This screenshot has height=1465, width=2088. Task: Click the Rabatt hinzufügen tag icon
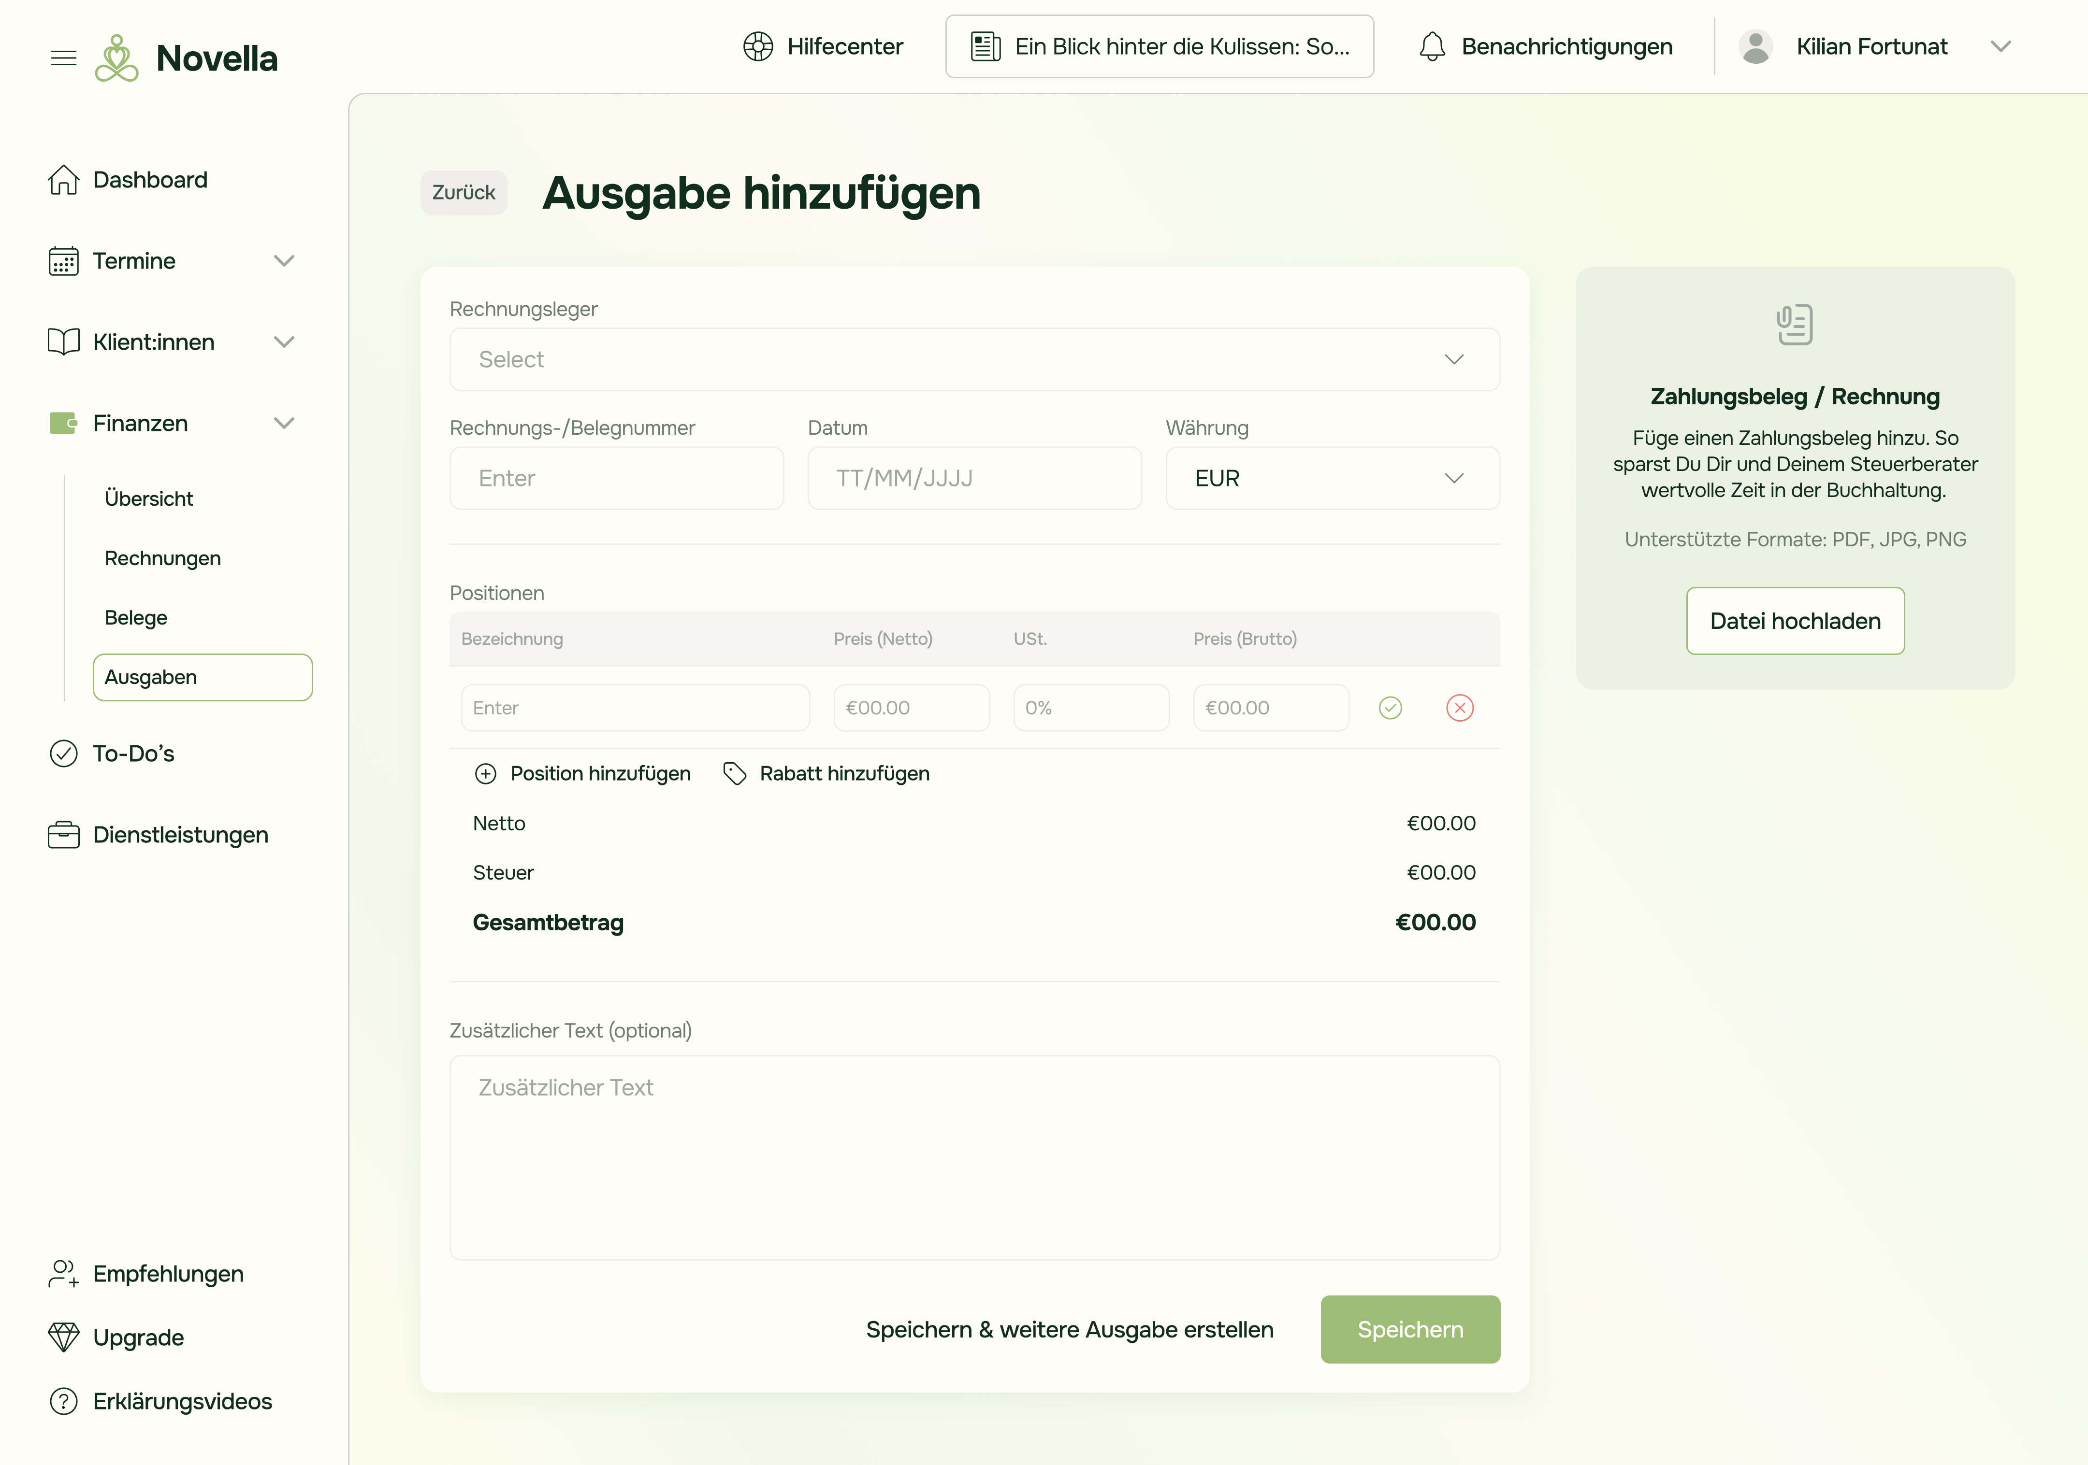(x=734, y=773)
